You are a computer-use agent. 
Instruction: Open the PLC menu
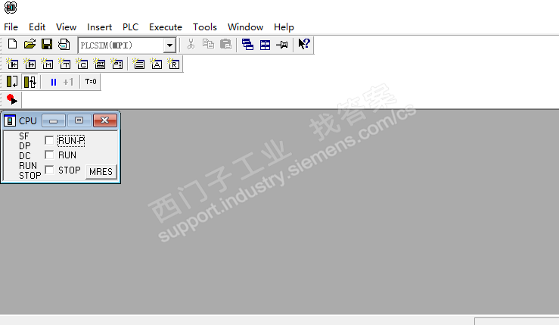(x=130, y=27)
